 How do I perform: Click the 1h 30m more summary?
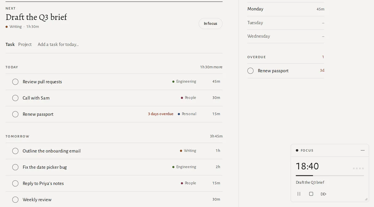click(211, 67)
